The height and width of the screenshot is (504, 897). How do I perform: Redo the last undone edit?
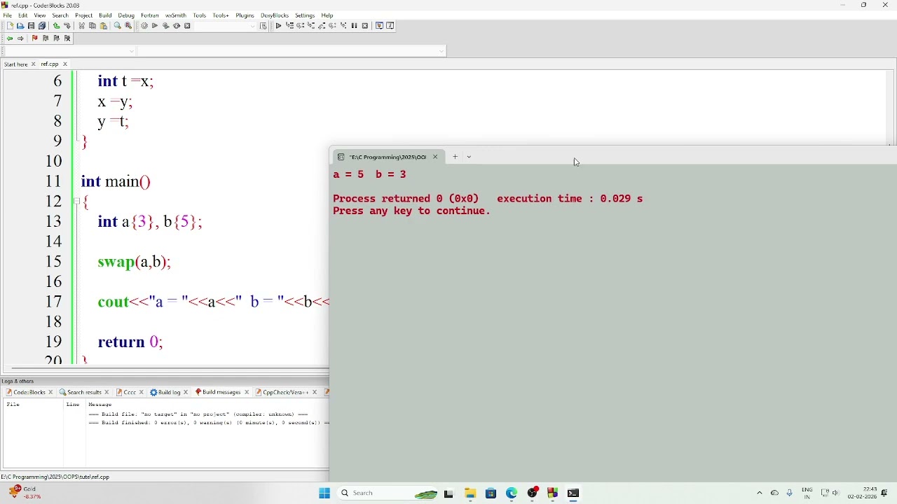[x=67, y=26]
